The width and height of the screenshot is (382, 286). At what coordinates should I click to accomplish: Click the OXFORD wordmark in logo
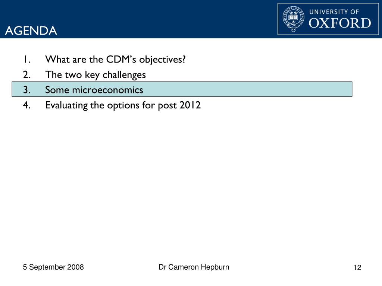340,23
